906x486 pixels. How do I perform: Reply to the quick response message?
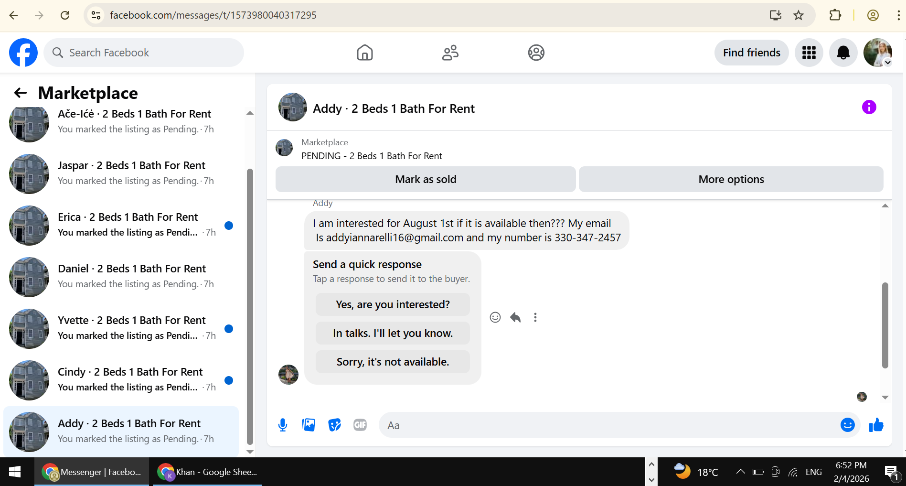point(515,317)
